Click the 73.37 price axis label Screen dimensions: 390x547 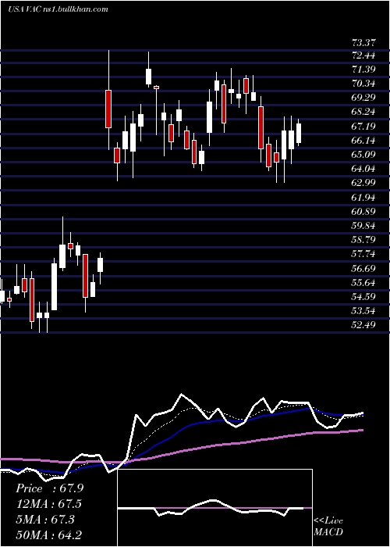363,43
